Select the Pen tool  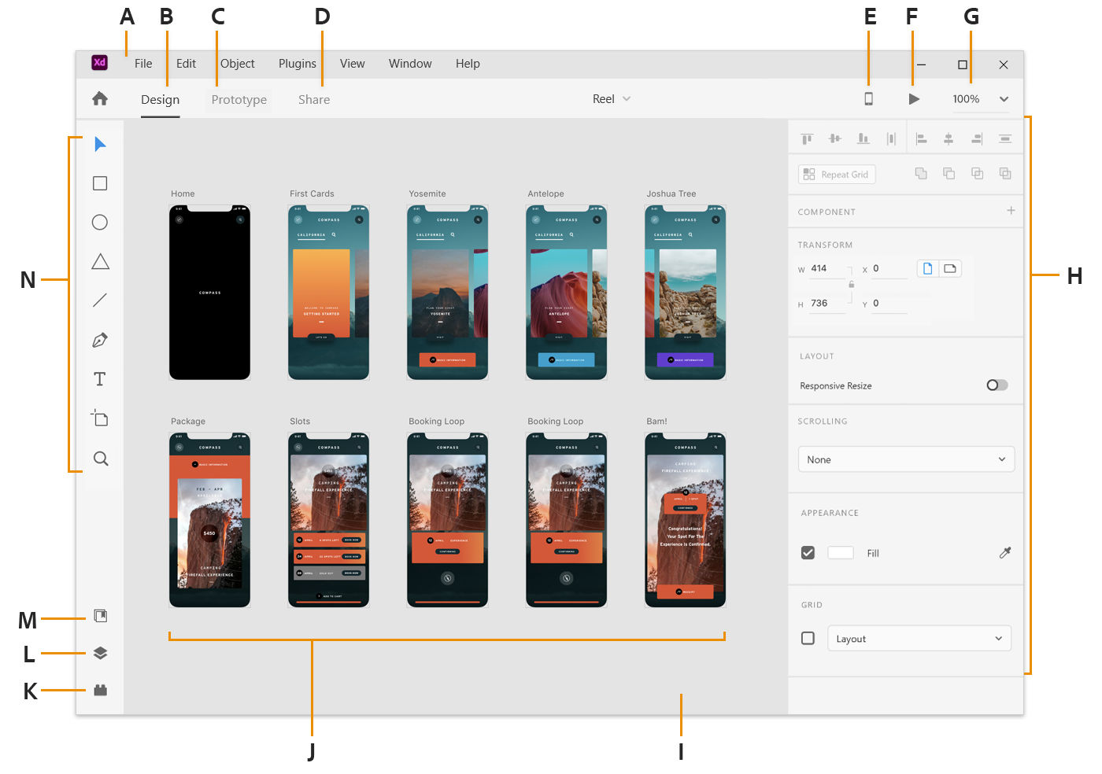pyautogui.click(x=99, y=340)
